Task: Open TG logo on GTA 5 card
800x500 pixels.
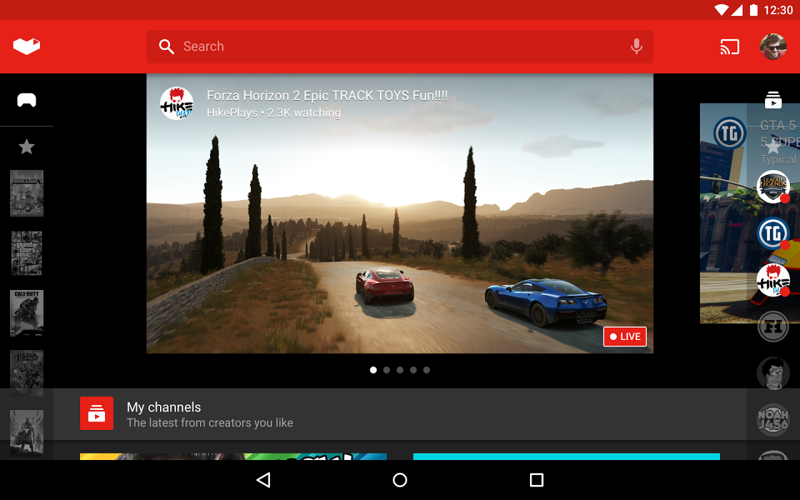Action: coord(730,133)
